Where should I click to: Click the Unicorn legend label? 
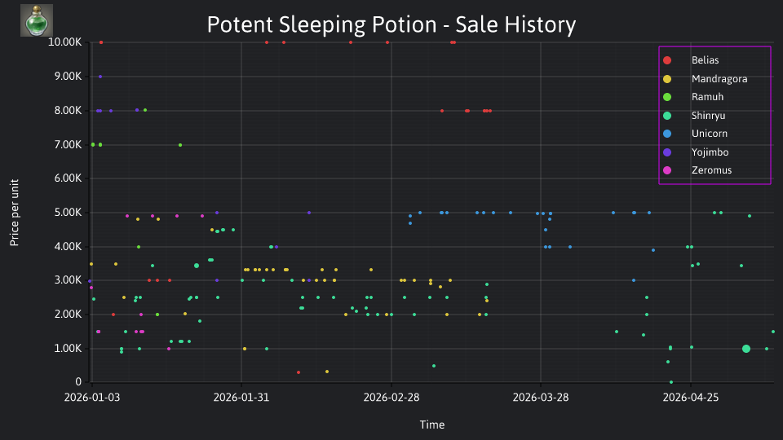(x=709, y=134)
